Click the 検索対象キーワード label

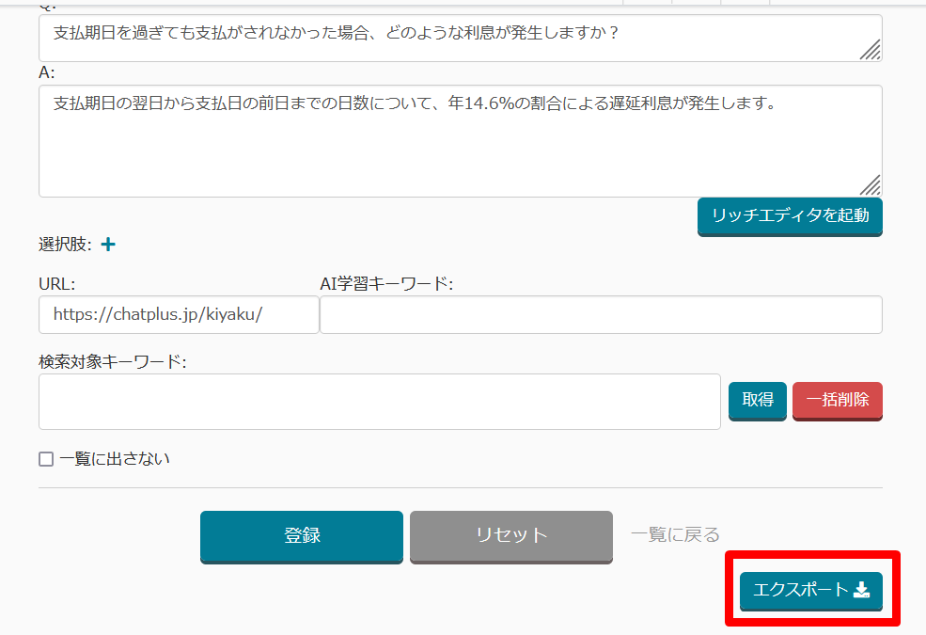tap(112, 362)
